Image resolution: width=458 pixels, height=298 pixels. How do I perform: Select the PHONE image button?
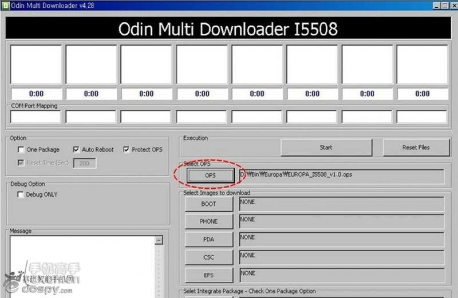(x=209, y=222)
